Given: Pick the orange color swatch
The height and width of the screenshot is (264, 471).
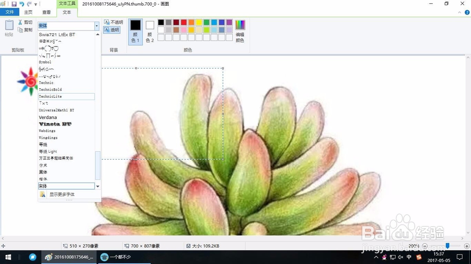Looking at the screenshot, I should pyautogui.click(x=191, y=22).
